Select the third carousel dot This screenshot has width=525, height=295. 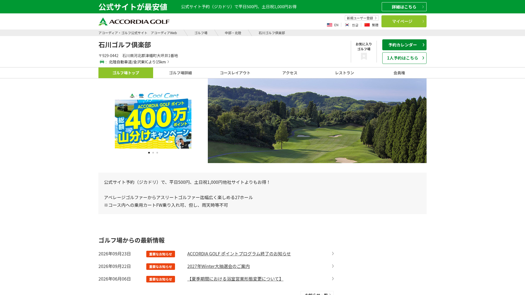tap(157, 153)
